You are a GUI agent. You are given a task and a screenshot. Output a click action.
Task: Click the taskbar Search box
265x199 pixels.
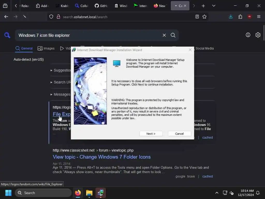click(x=43, y=193)
